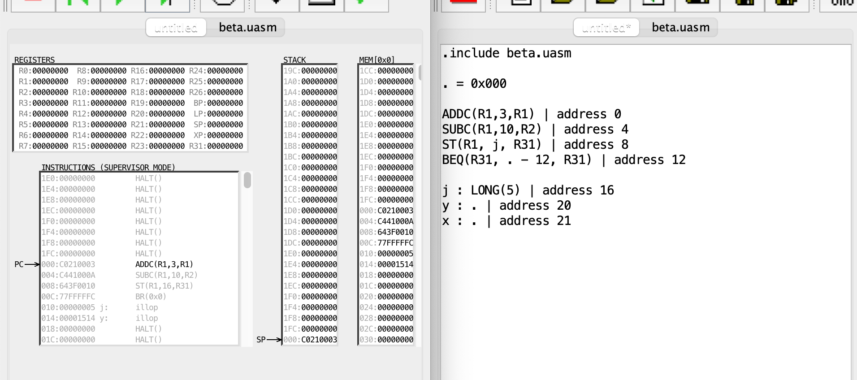Select the BR(0x0) instruction row

pos(139,297)
